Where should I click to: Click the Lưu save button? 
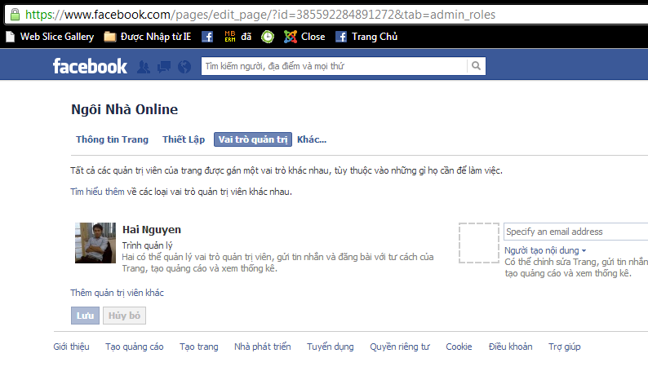coord(85,316)
